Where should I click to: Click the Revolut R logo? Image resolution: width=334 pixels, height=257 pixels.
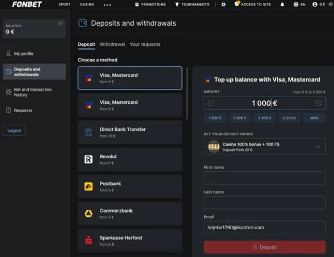coord(89,159)
